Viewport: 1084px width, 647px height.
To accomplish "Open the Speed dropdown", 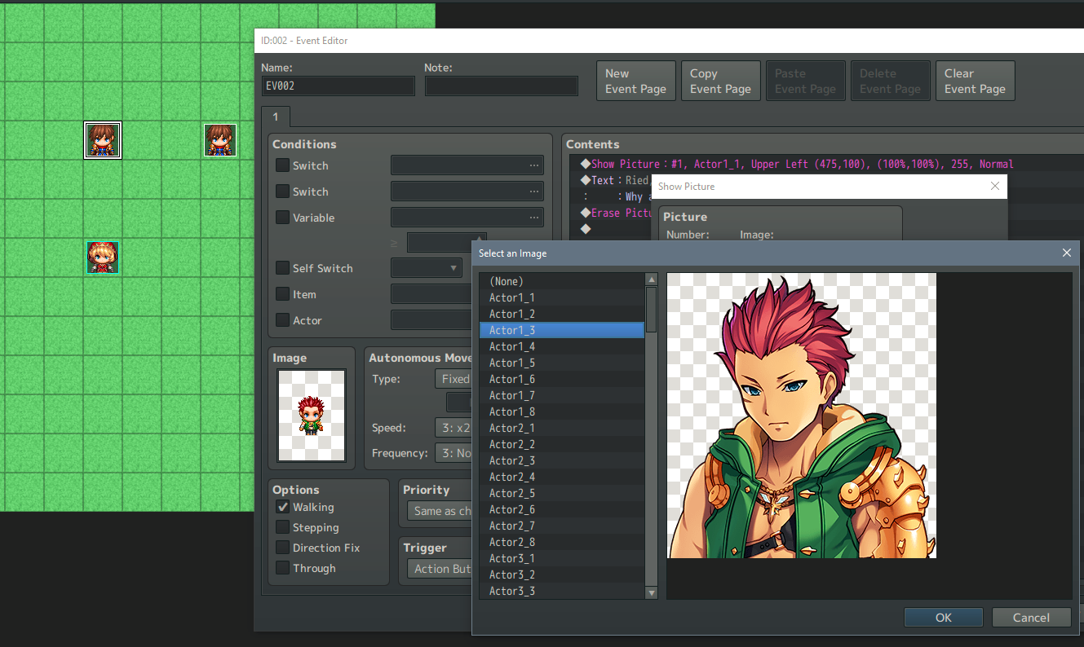I will pos(454,428).
